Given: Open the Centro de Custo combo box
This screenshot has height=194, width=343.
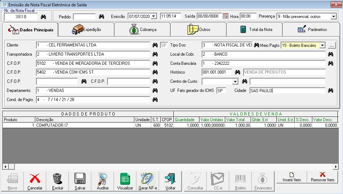Looking at the screenshot, I should 235,82.
